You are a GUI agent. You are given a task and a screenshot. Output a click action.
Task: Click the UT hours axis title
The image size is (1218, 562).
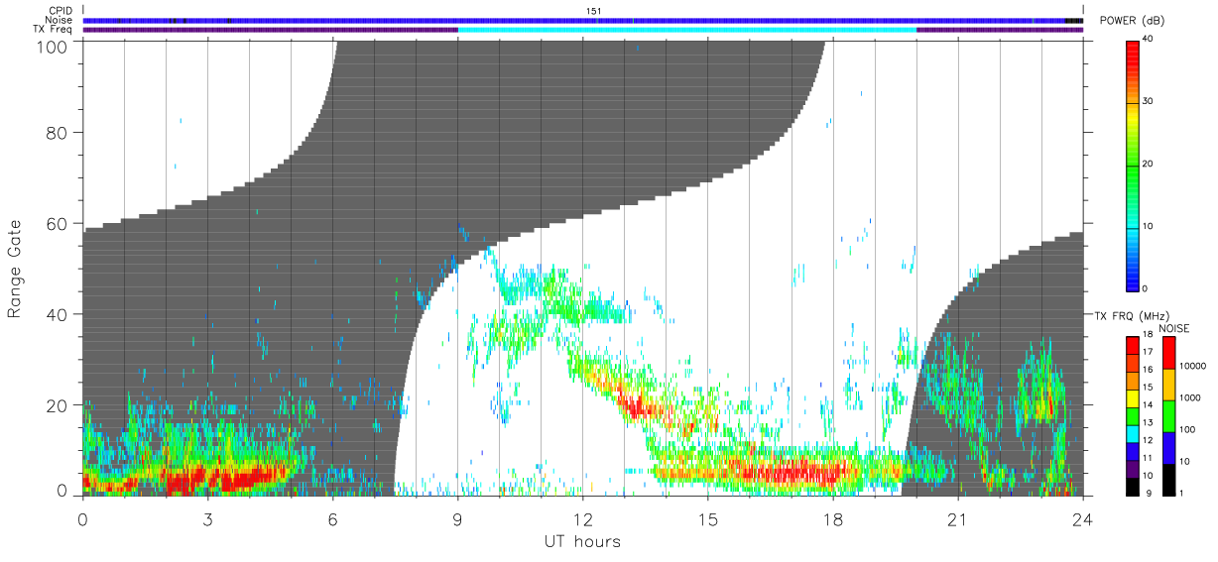[x=582, y=541]
